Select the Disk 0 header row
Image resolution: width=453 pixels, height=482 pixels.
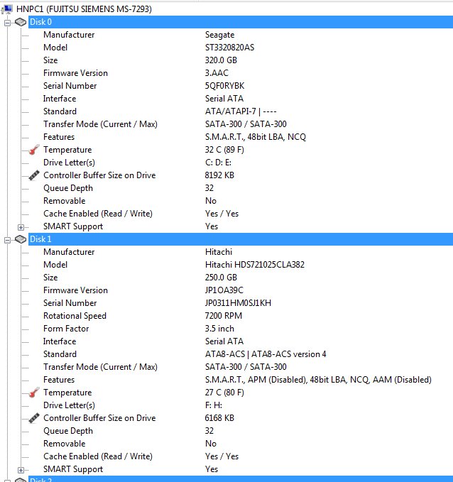point(241,22)
